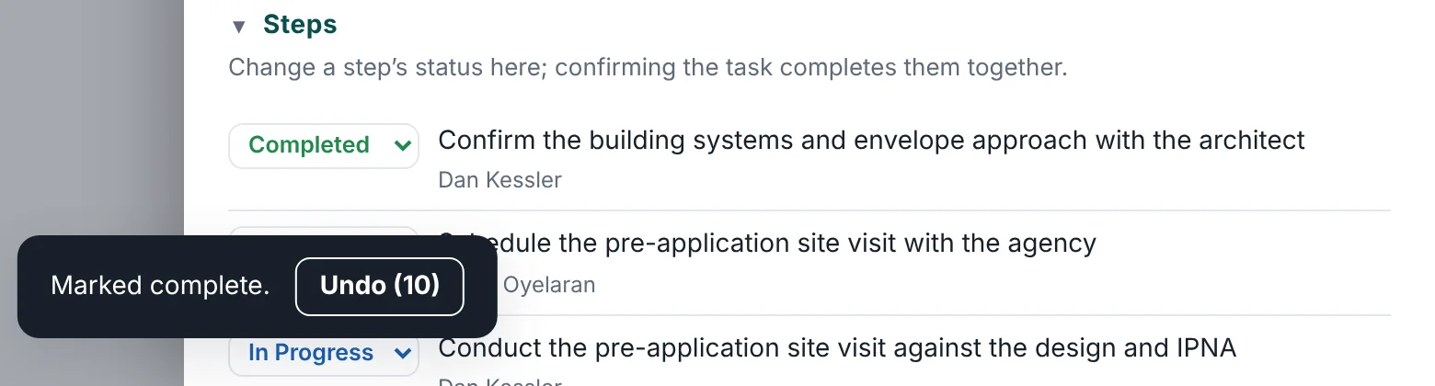Click the green chevron on Completed dropdown
This screenshot has height=386, width=1435.
click(401, 145)
